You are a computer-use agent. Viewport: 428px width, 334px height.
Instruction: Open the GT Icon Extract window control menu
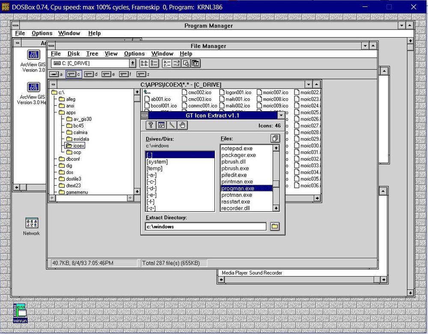[x=145, y=115]
